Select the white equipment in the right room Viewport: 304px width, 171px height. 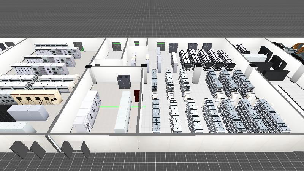256,57
